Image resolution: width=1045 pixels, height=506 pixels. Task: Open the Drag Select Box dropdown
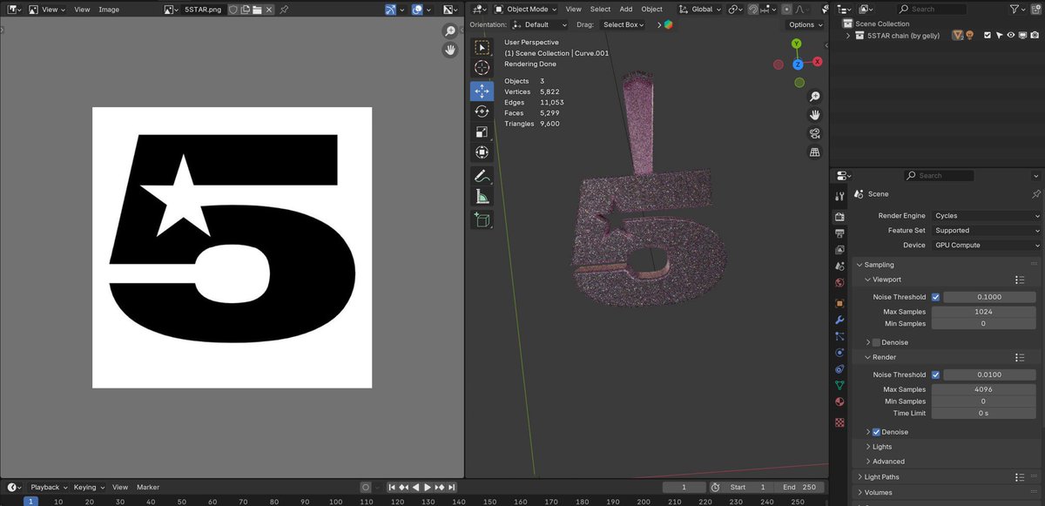tap(622, 25)
